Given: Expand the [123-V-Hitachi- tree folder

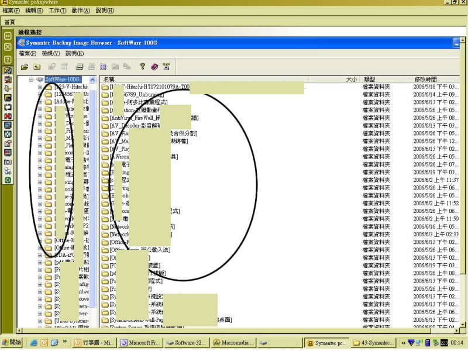Looking at the screenshot, I should click(x=40, y=87).
